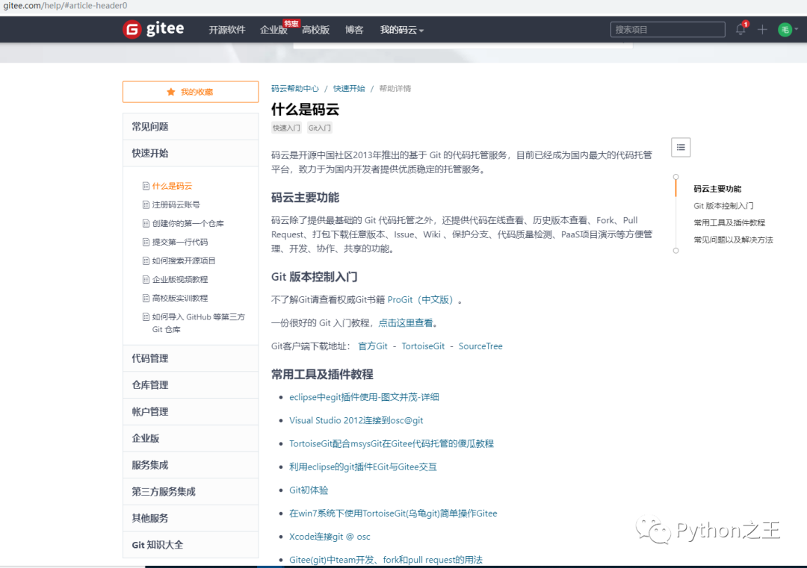Viewport: 807px width, 568px height.
Task: Open SourceTree download link
Action: click(480, 346)
